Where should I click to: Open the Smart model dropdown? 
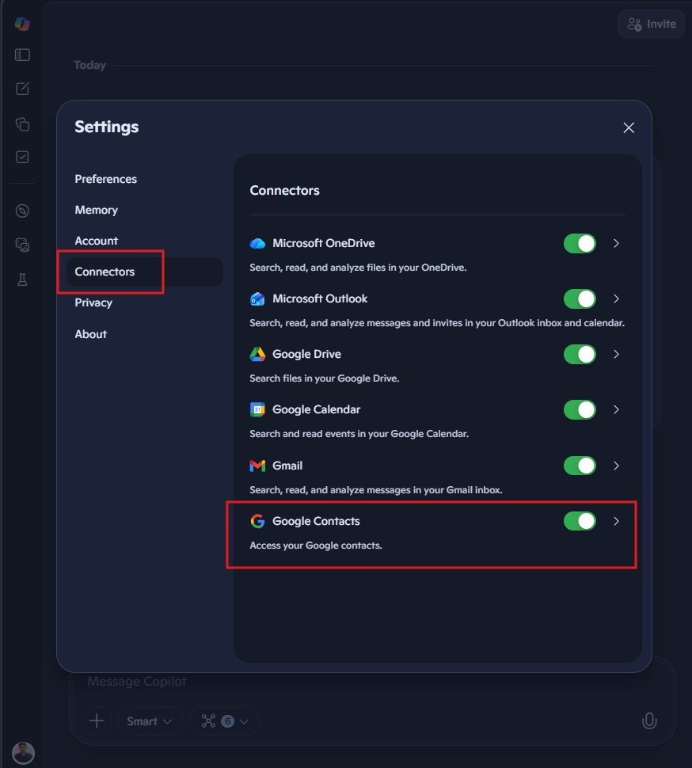pos(150,720)
